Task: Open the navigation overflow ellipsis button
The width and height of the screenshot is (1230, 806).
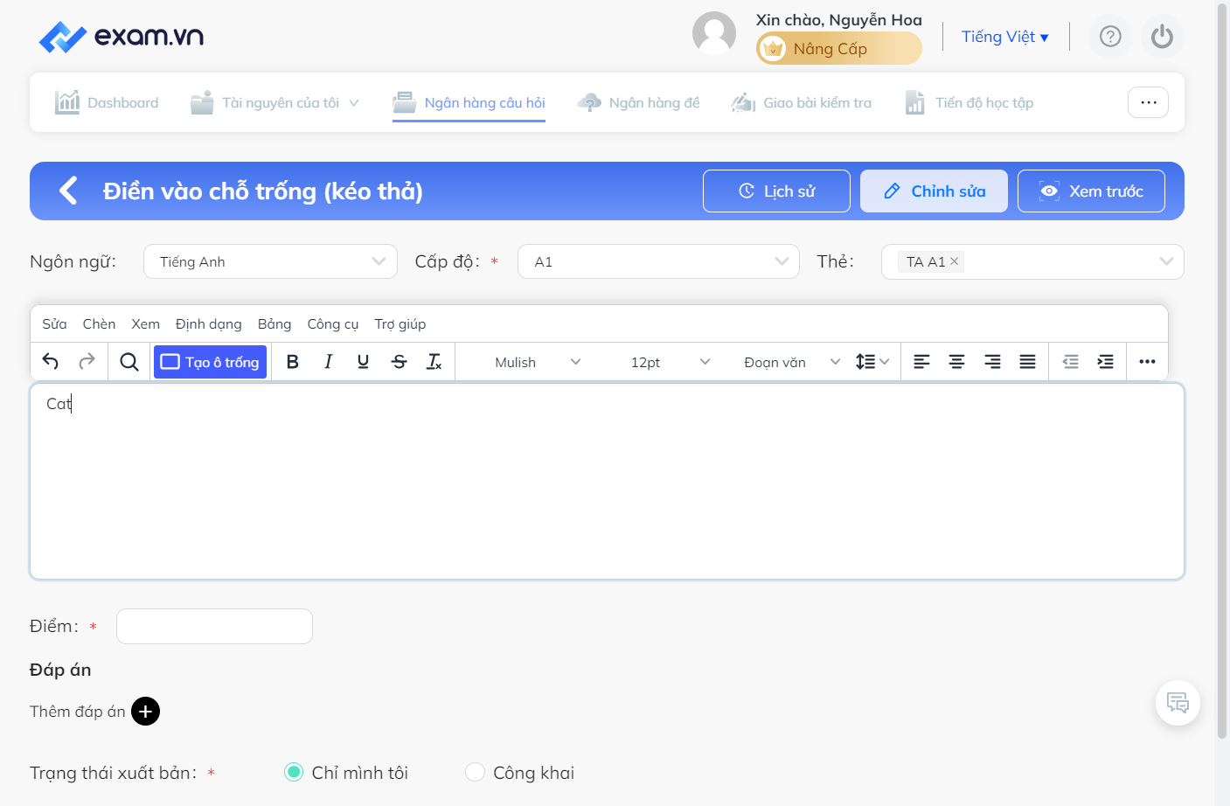Action: [x=1149, y=102]
